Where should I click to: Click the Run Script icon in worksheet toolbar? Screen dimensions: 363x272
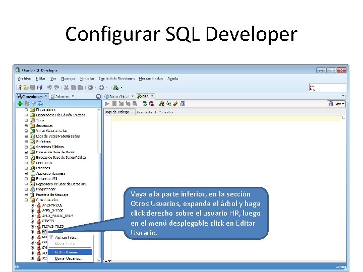(x=114, y=104)
